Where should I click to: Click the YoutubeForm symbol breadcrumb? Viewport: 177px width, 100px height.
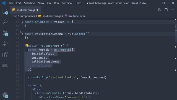[x=77, y=16]
